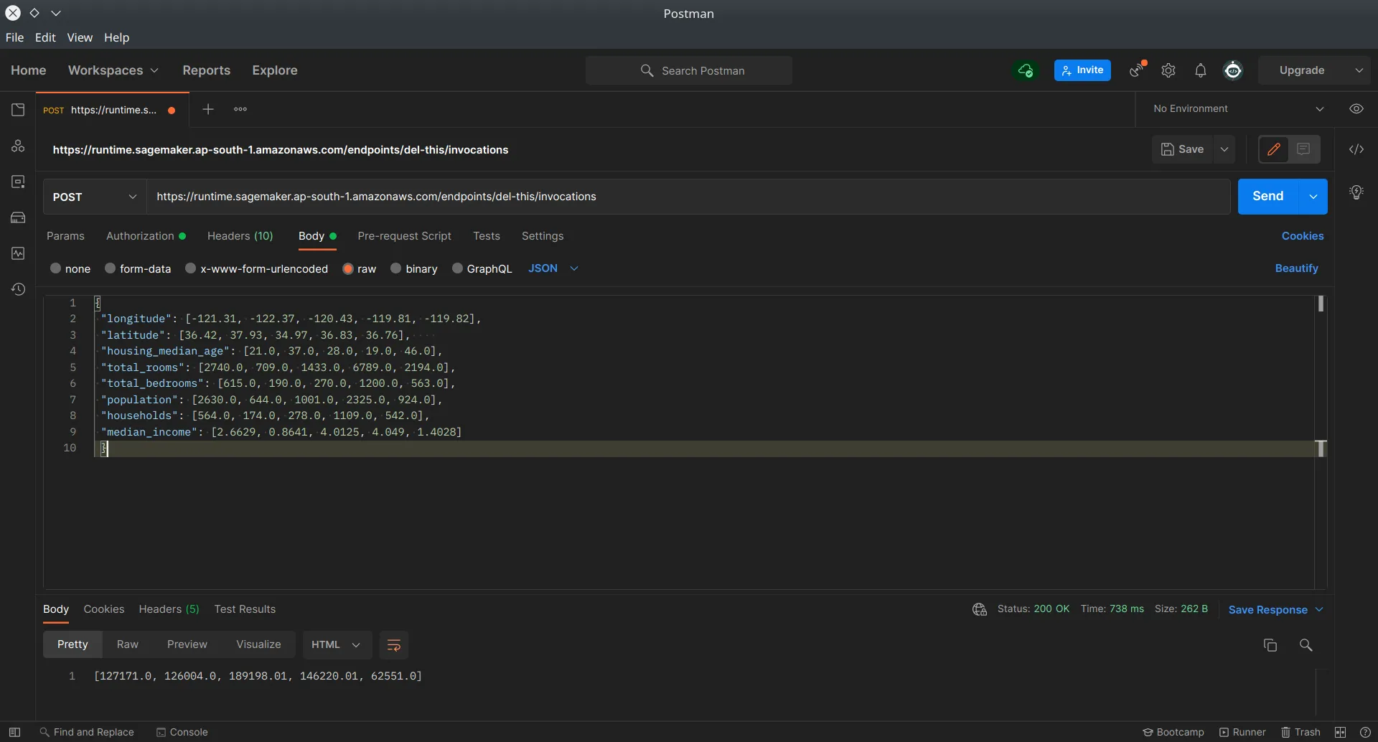Open the APIs sidebar icon
The height and width of the screenshot is (742, 1378).
(x=18, y=146)
